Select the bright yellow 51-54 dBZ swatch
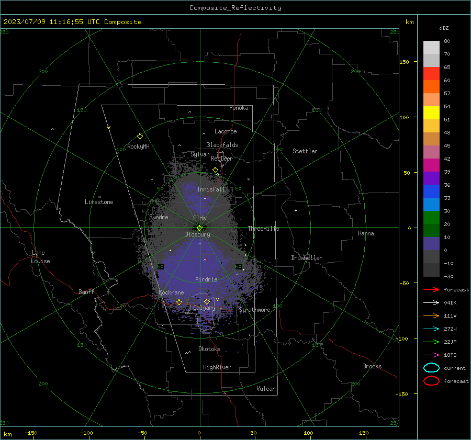Viewport: 471px width, 440px height. [431, 113]
